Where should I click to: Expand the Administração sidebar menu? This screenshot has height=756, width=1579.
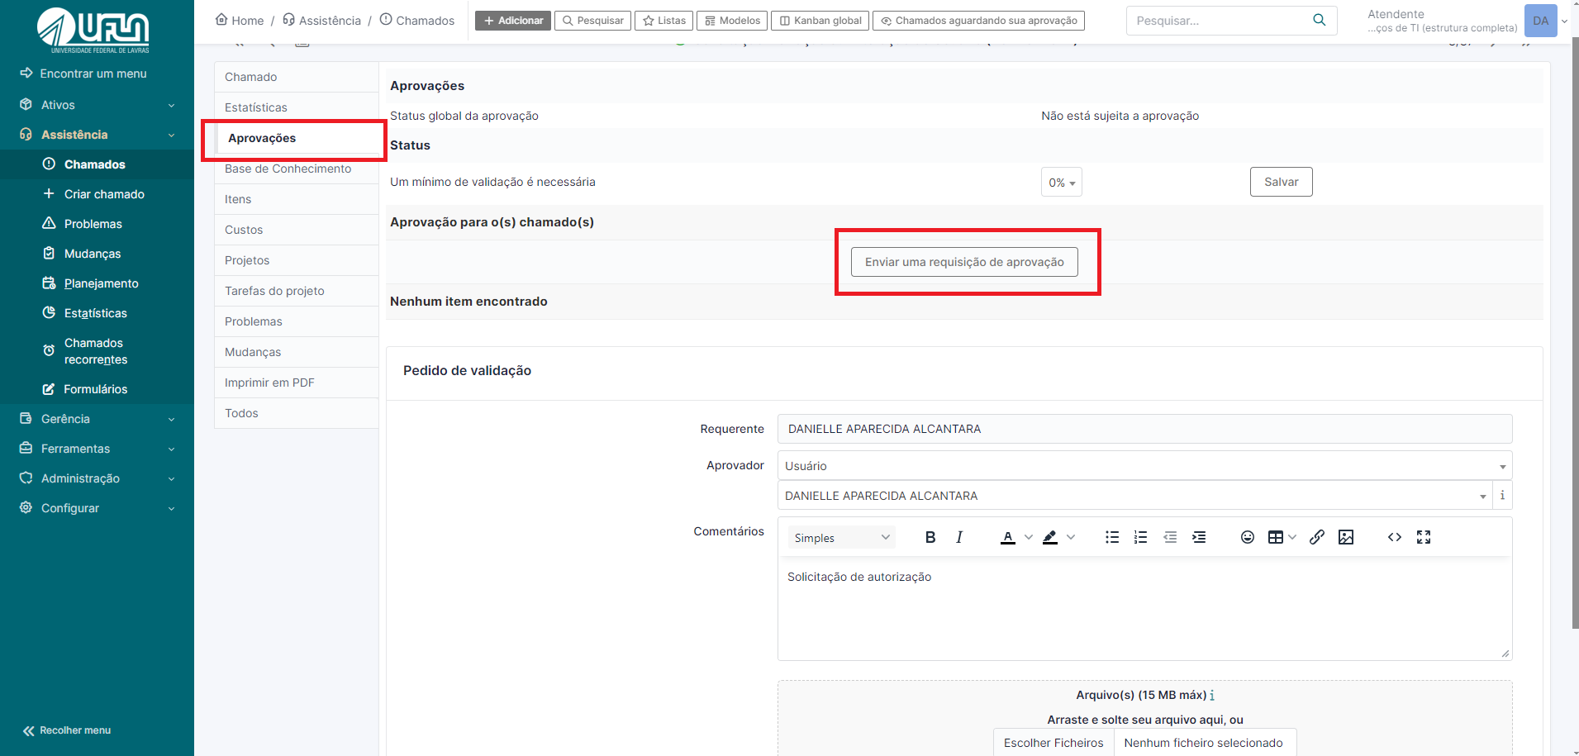97,478
